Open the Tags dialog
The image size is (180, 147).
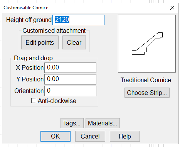click(72, 123)
